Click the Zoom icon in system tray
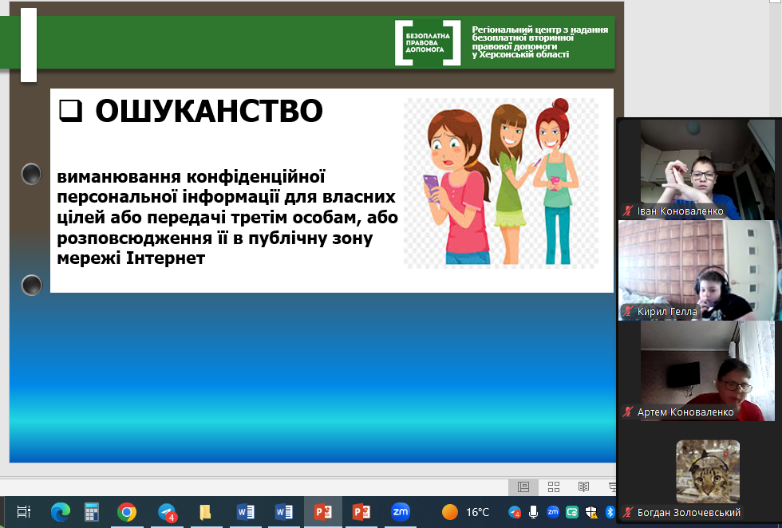This screenshot has height=528, width=782. (x=552, y=511)
